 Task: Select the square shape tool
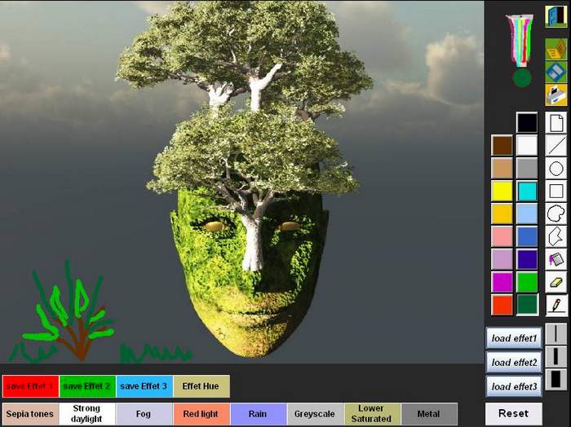[556, 191]
